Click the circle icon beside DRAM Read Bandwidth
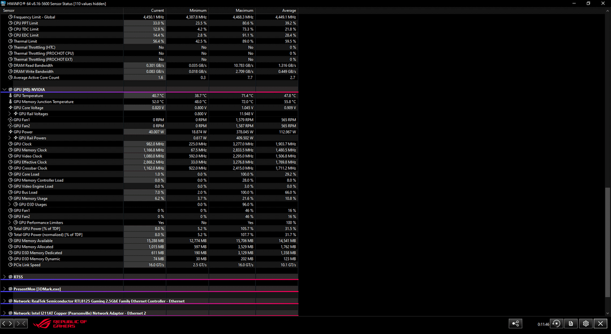Image resolution: width=611 pixels, height=334 pixels. pos(11,66)
